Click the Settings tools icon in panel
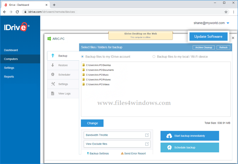This screenshot has height=164, width=238. (53, 84)
